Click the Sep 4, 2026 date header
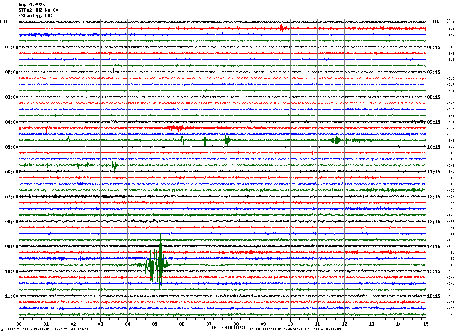456x334 pixels. 32,5
